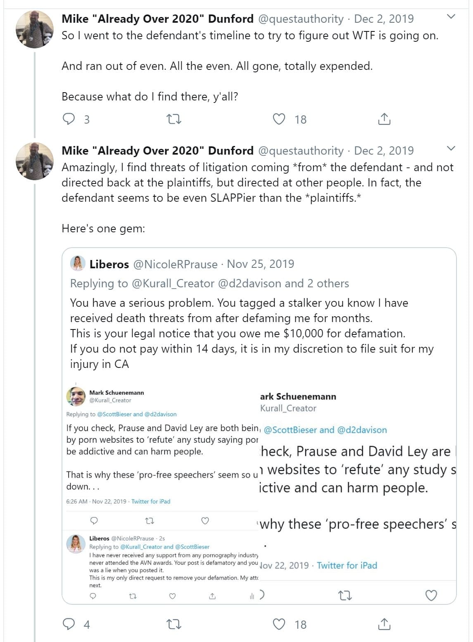
Task: Open the @questauthority handle on first tweet
Action: (x=300, y=19)
